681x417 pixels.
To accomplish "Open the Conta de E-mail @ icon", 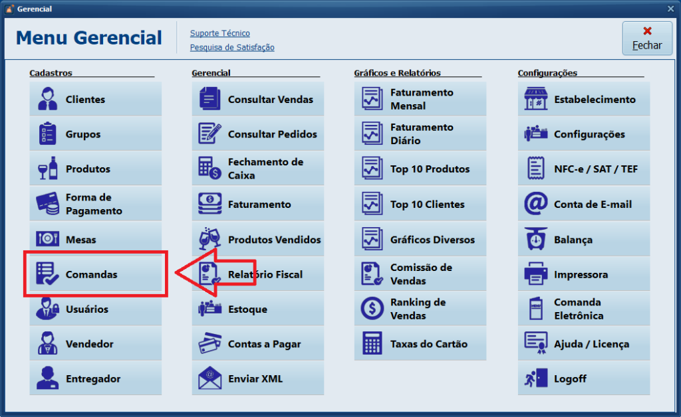I will [x=535, y=205].
